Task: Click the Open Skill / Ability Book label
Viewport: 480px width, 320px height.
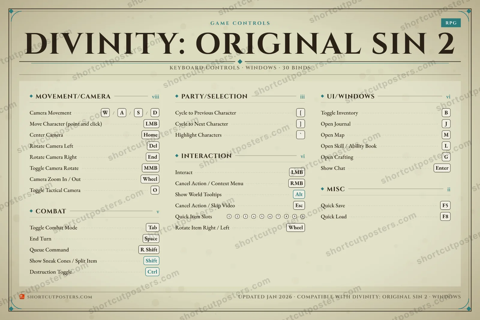Action: pos(349,146)
